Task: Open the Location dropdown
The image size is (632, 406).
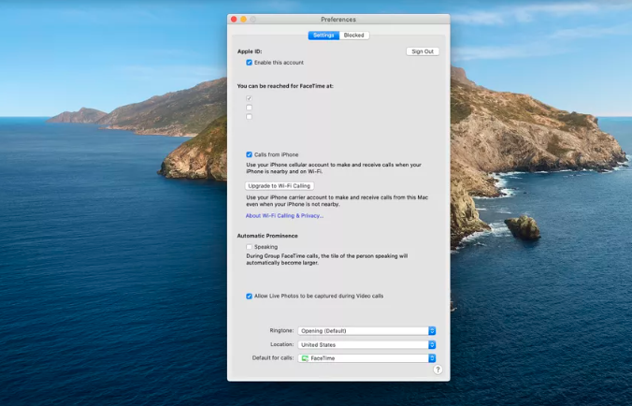Action: click(x=366, y=344)
